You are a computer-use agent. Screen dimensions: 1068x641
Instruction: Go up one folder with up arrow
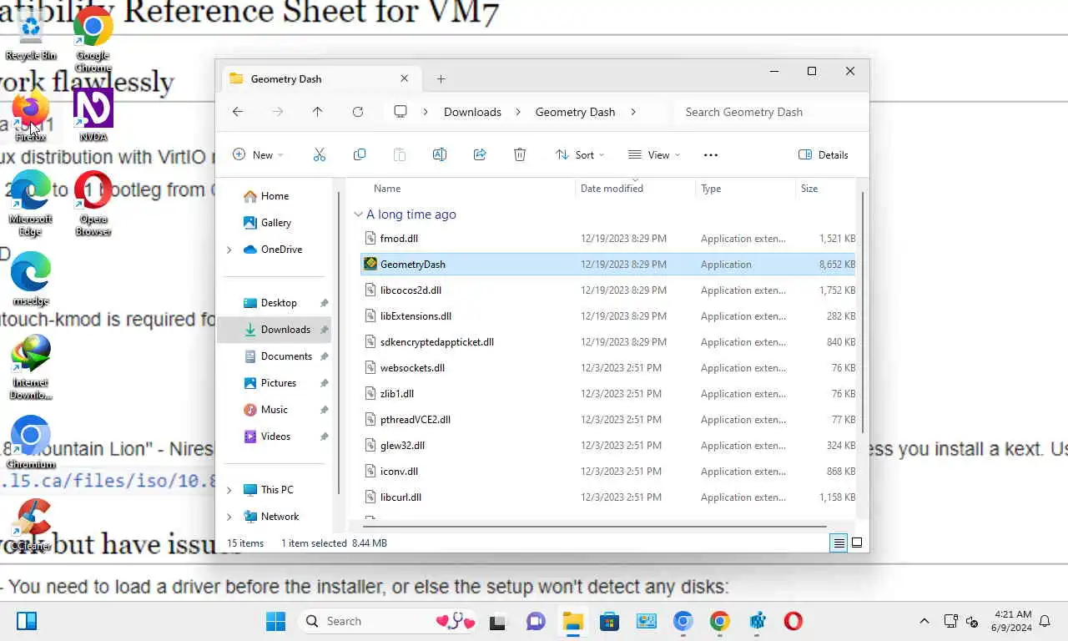(x=317, y=112)
